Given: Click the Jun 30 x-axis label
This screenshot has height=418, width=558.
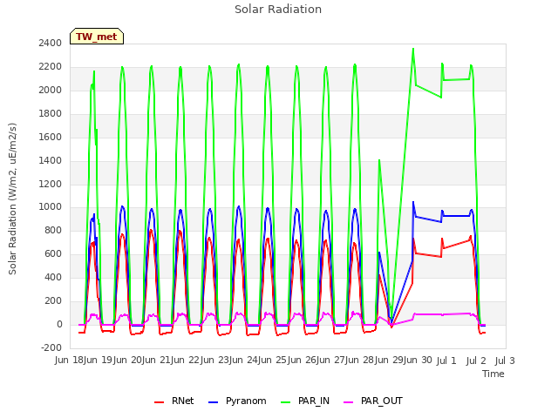Looking at the screenshot, I should [x=418, y=360].
